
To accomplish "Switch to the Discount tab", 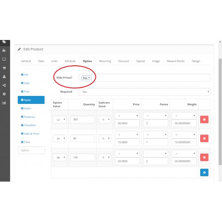I will [123, 61].
